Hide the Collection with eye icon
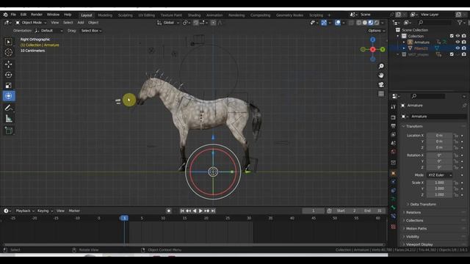470x264 pixels. pos(458,36)
